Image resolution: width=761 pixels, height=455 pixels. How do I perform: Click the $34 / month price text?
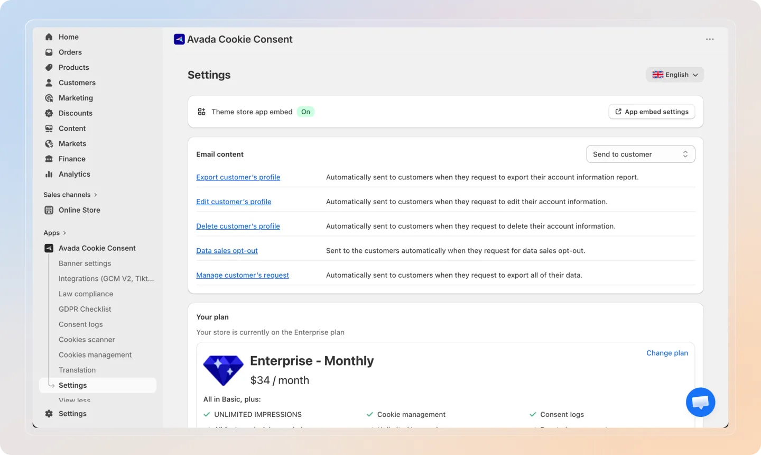pos(280,380)
